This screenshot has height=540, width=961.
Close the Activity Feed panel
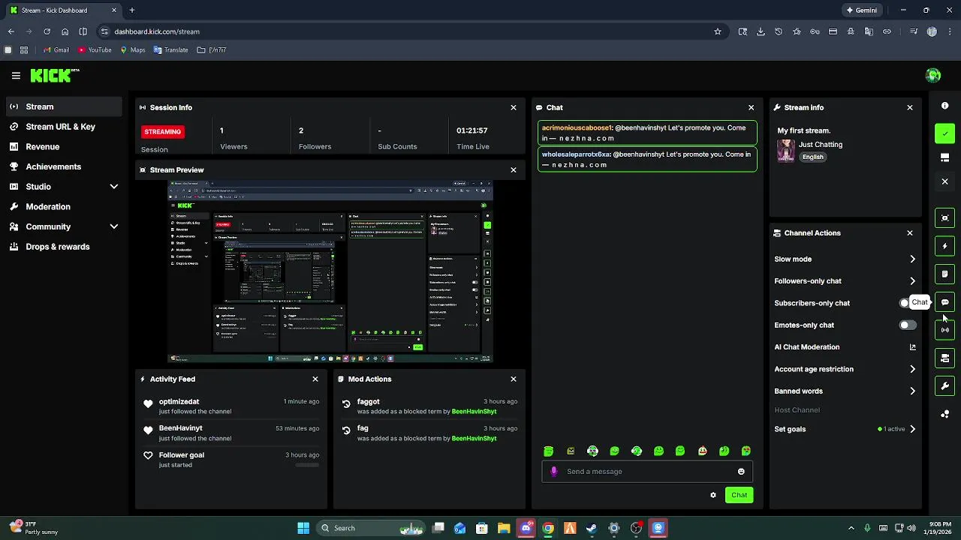[x=315, y=379]
